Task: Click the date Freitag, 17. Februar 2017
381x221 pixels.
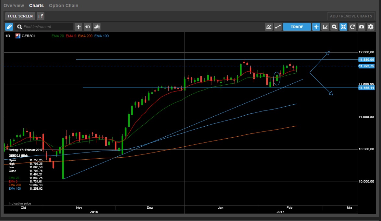Action: point(26,150)
